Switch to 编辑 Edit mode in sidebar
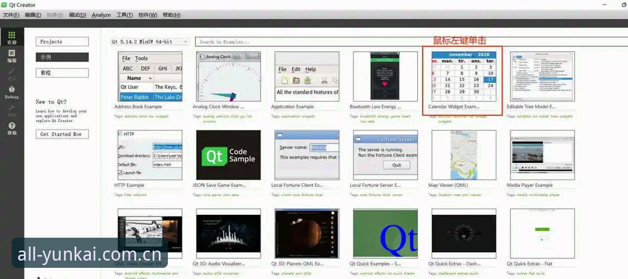 (x=12, y=56)
